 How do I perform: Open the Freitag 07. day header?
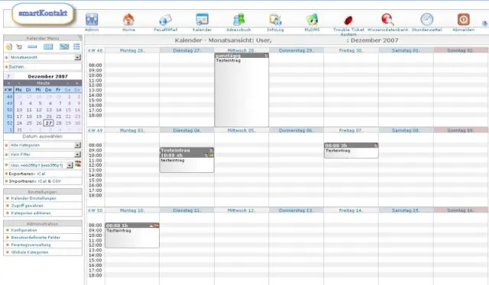click(351, 130)
